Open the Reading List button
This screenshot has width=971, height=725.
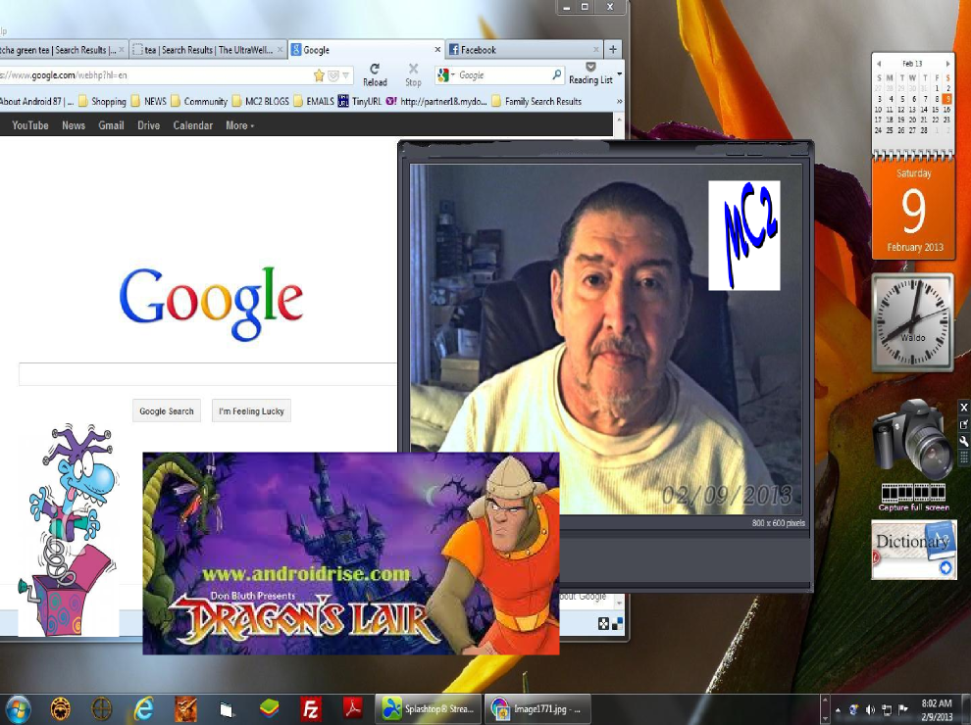pos(590,73)
